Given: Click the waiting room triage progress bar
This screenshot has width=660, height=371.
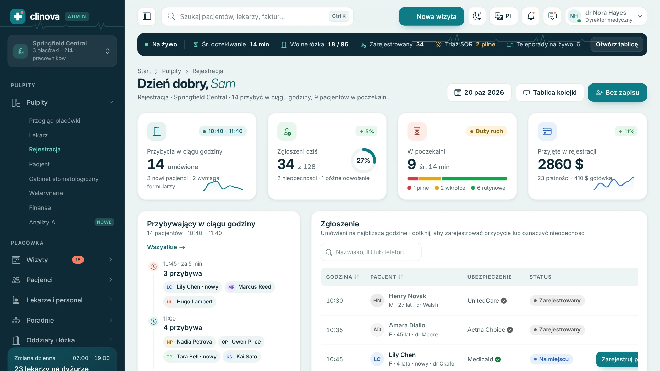Looking at the screenshot, I should tap(457, 179).
